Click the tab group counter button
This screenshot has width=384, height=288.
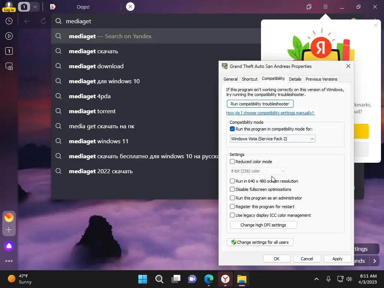[x=24, y=7]
